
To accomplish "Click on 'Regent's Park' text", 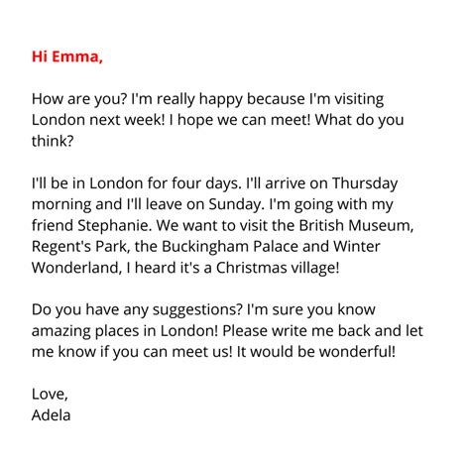I will pyautogui.click(x=80, y=247).
